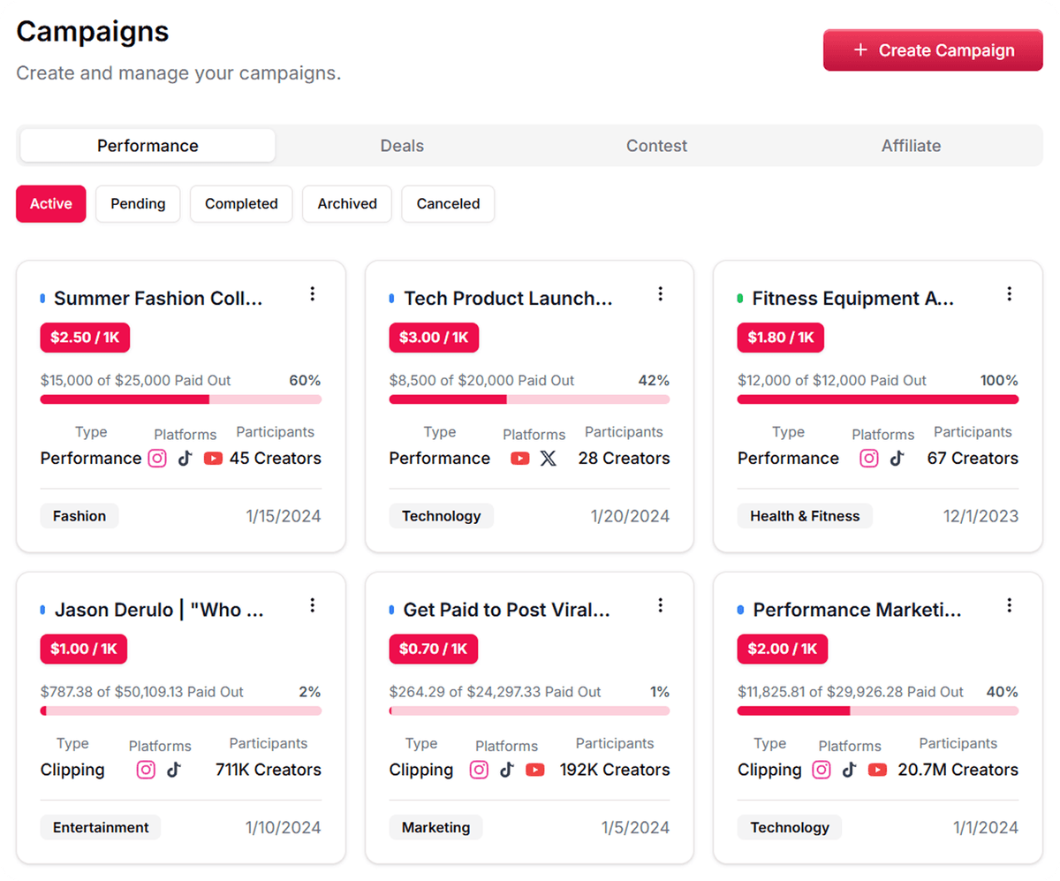Switch to the Deals tab

402,145
